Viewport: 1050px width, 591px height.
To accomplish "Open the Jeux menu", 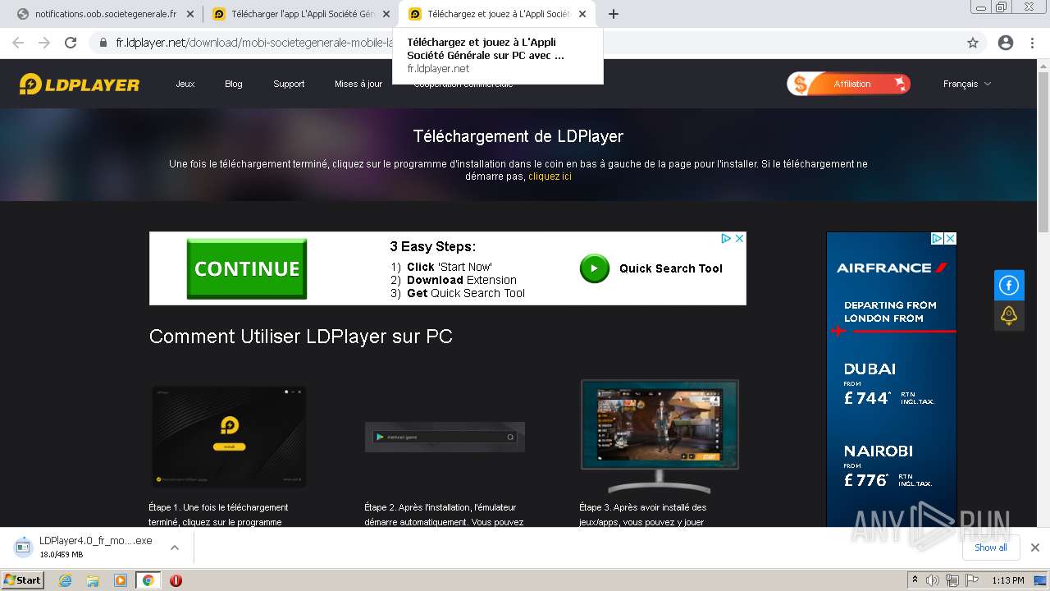I will tap(185, 84).
